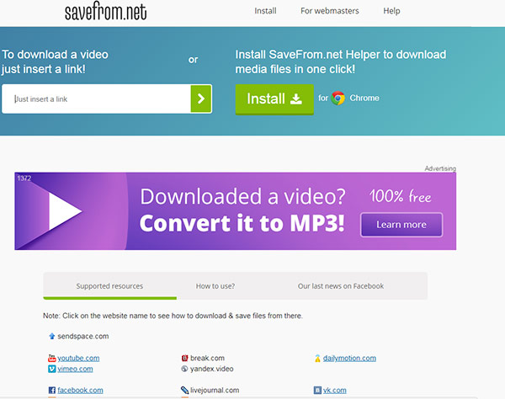
Task: Click the livejournal pencil icon
Action: coord(184,391)
